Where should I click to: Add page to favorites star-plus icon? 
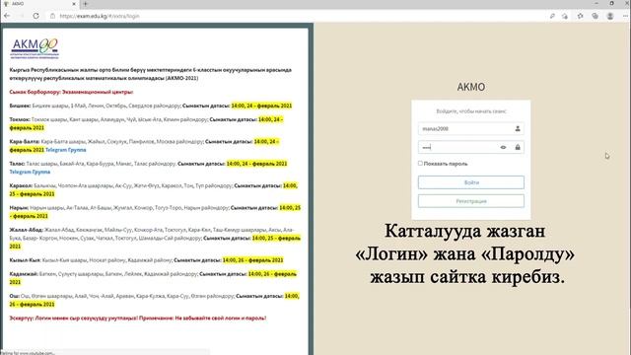tap(565, 16)
